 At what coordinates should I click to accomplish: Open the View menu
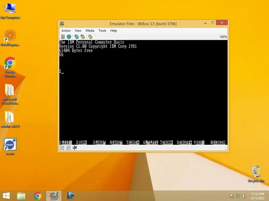click(x=78, y=31)
